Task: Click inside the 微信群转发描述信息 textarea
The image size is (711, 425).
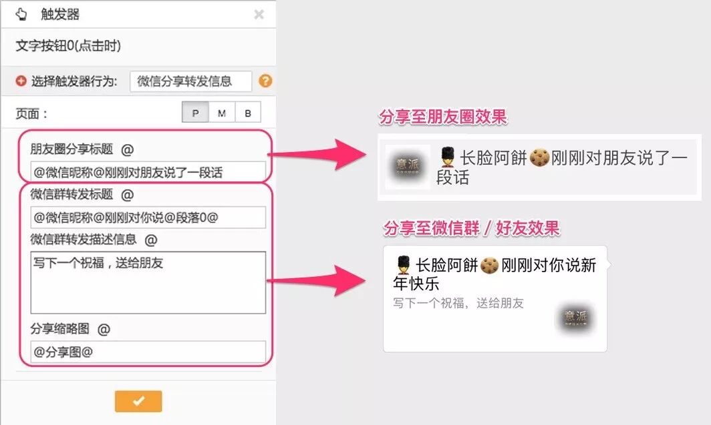Action: click(x=148, y=282)
